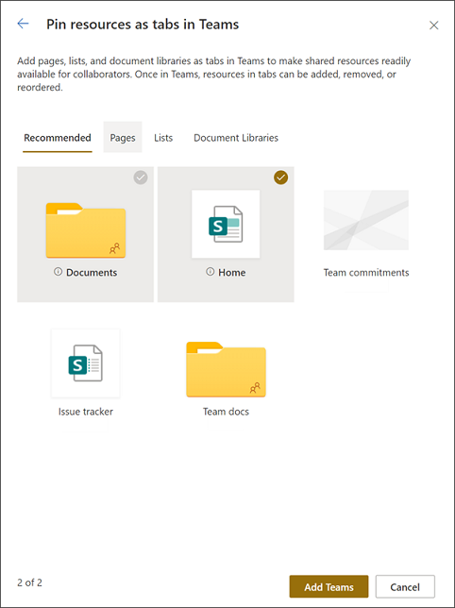Switch to the Document Libraries tab
Image resolution: width=455 pixels, height=608 pixels.
tap(236, 138)
